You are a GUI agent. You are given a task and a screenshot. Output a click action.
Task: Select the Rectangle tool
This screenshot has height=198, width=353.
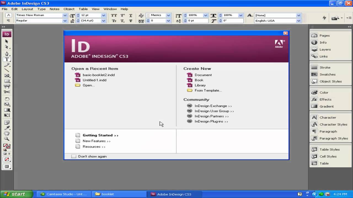click(x=7, y=81)
